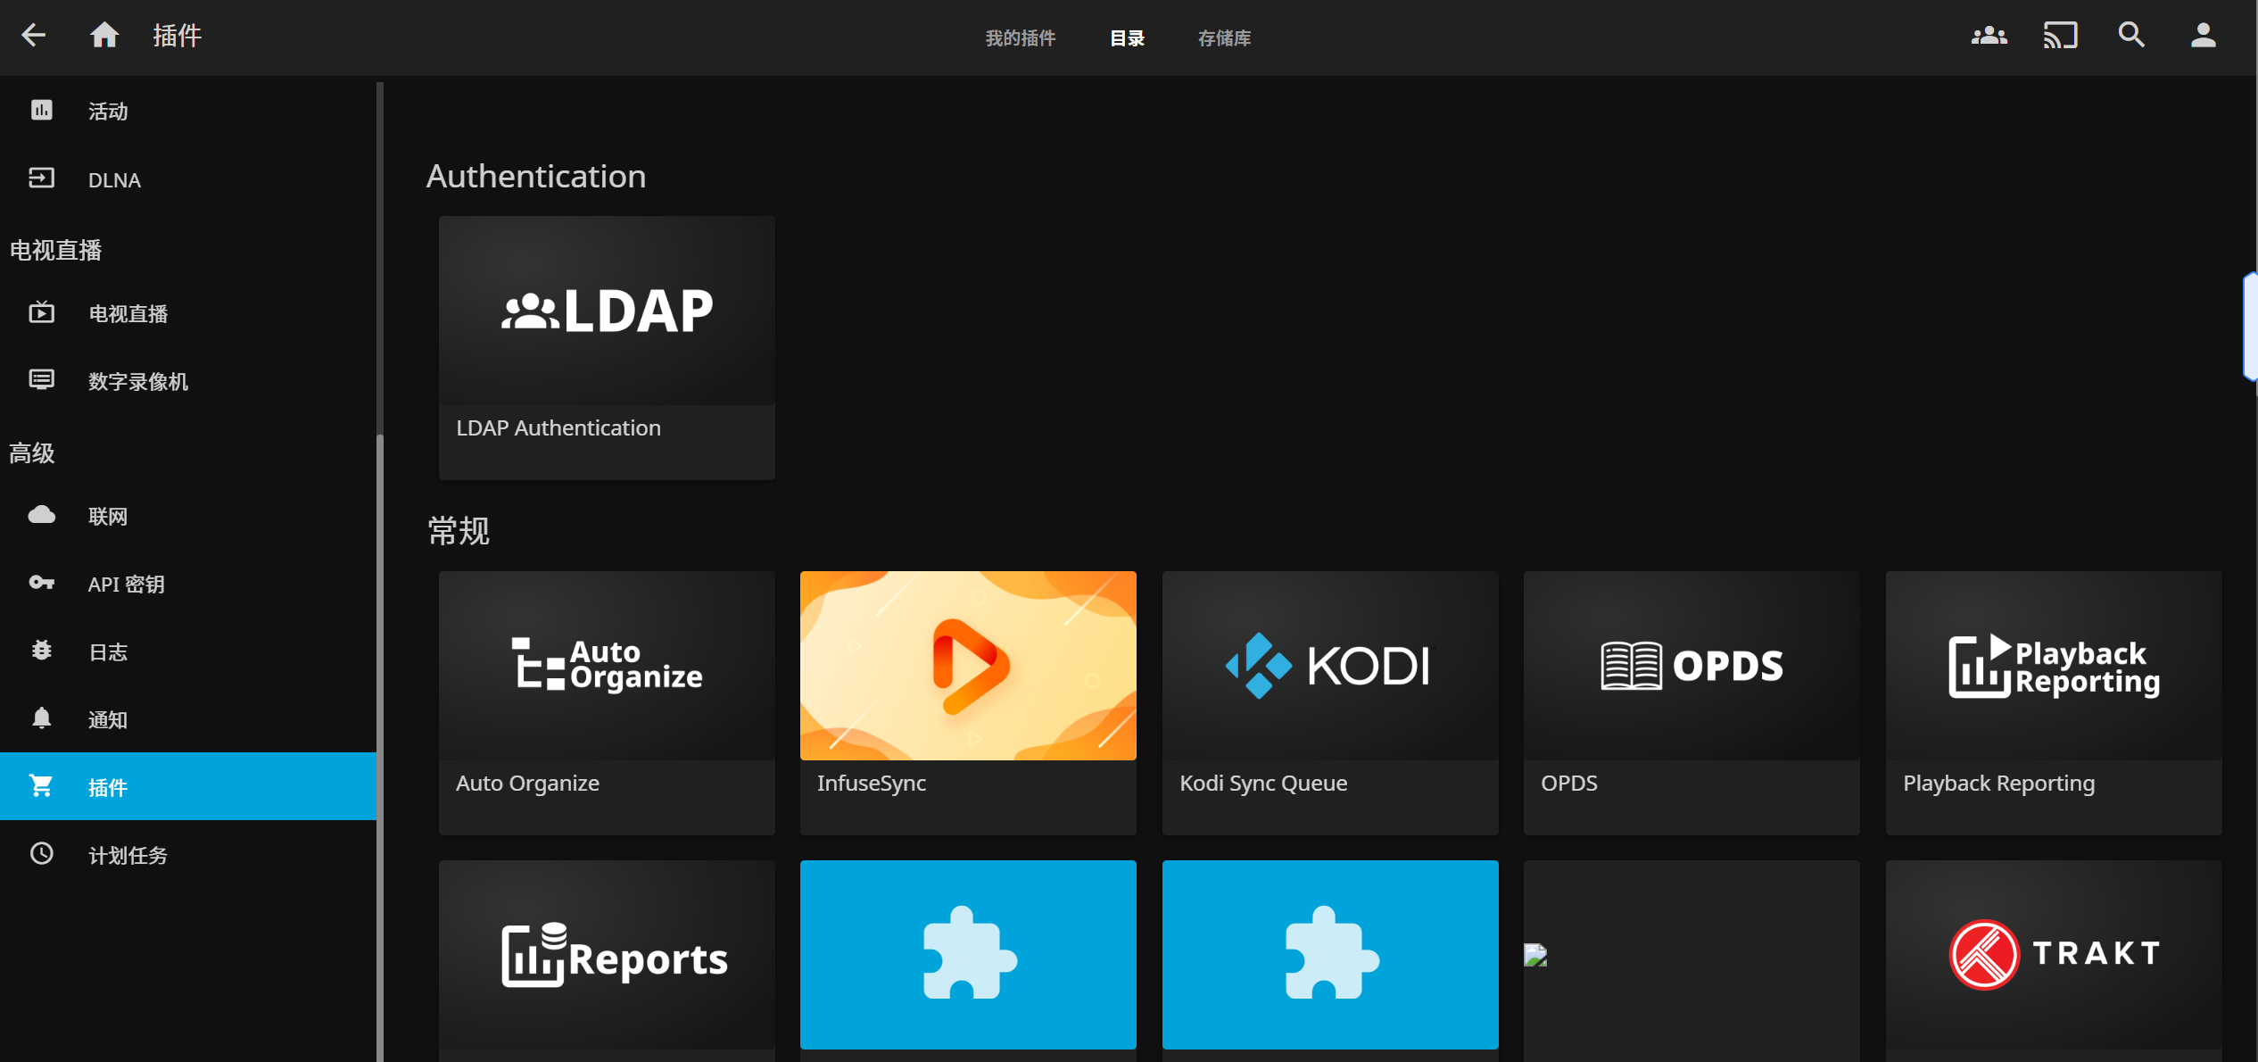The image size is (2258, 1062).
Task: Open the KODI plugin image
Action: (x=1330, y=666)
